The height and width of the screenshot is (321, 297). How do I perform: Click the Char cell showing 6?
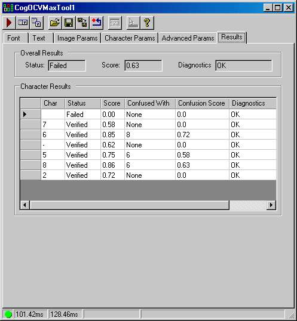(x=53, y=134)
